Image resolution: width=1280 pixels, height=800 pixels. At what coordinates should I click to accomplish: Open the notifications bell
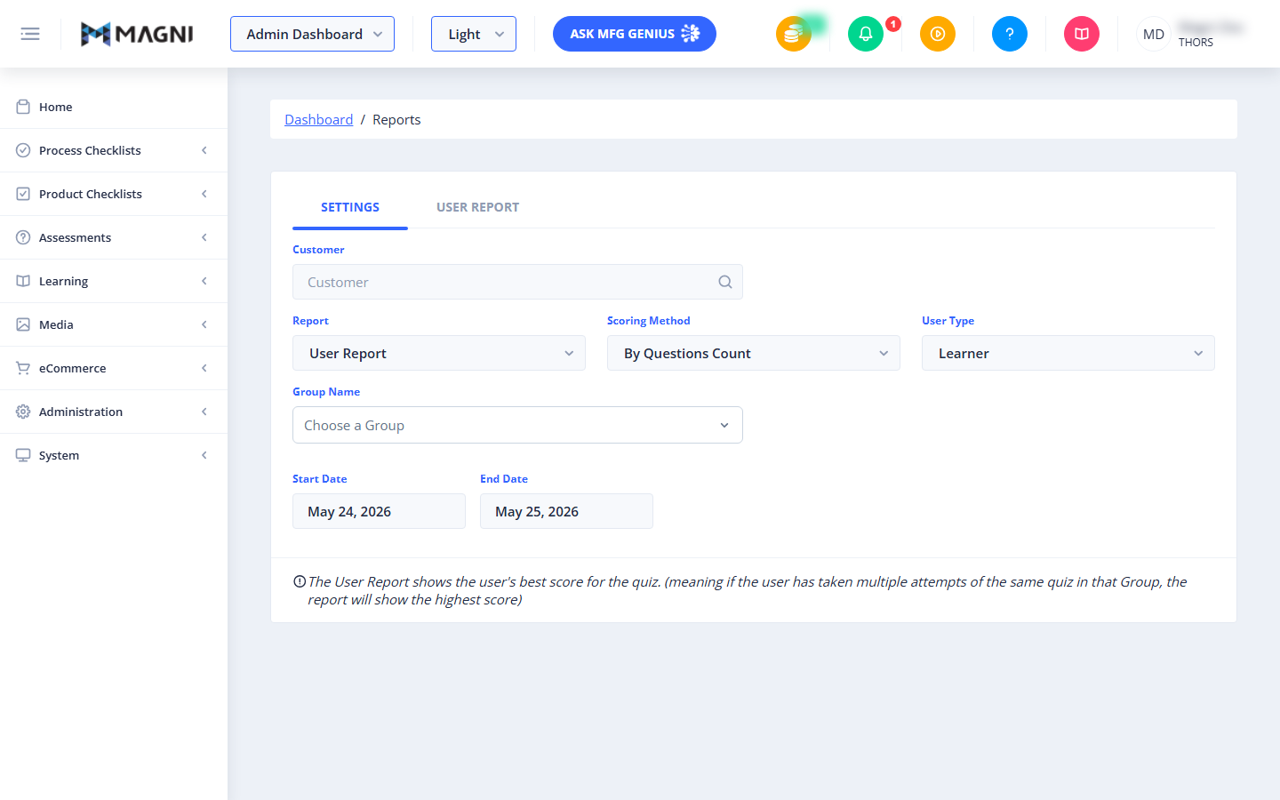(x=866, y=34)
